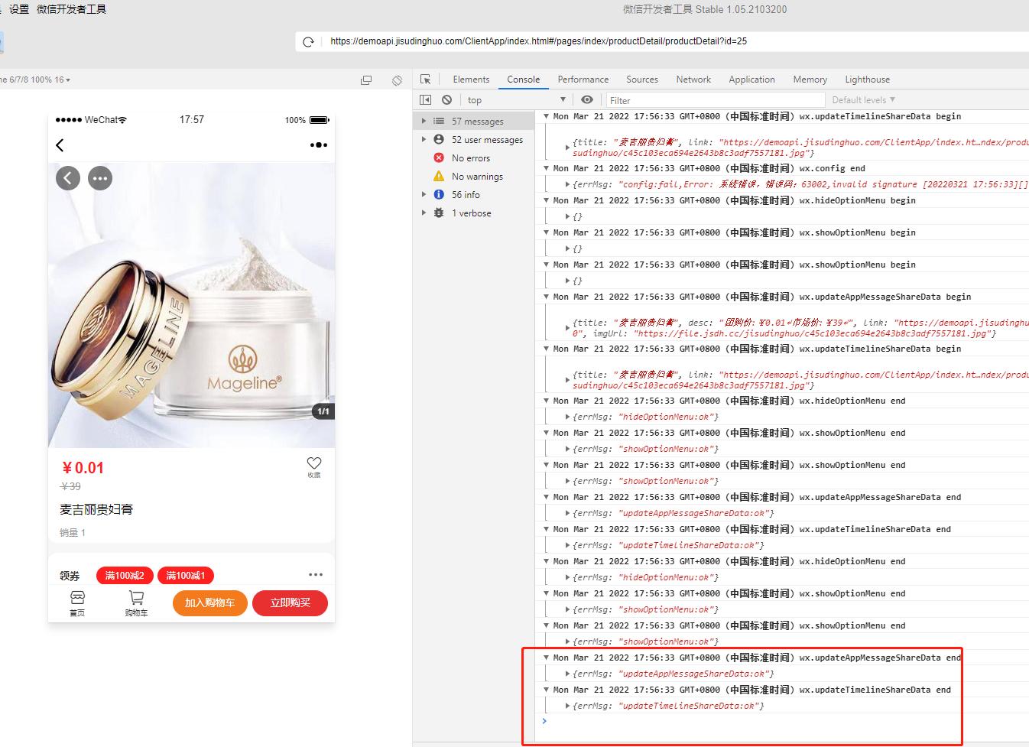The height and width of the screenshot is (747, 1029).
Task: Reload the page with the refresh icon
Action: pos(308,42)
